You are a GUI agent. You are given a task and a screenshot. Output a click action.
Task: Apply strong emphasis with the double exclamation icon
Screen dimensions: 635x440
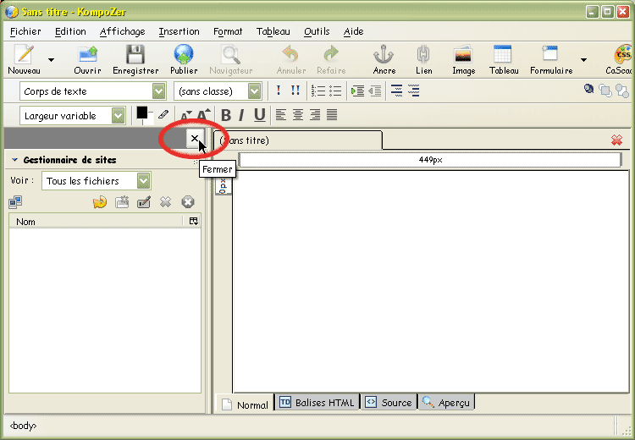click(x=295, y=91)
